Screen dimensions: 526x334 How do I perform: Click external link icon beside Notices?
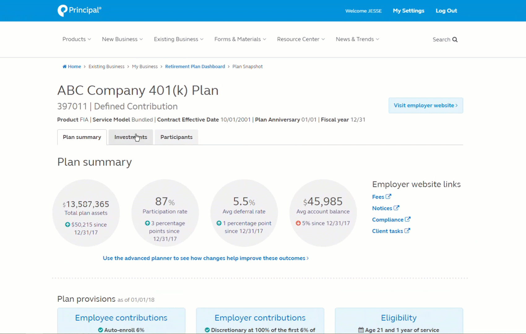click(396, 208)
